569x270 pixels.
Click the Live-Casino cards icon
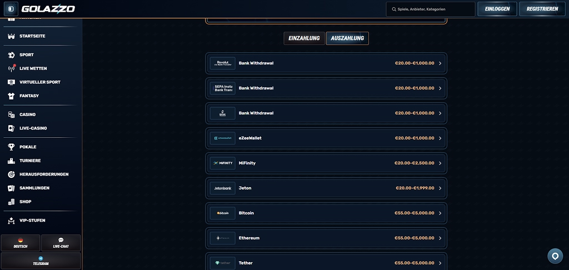click(11, 128)
